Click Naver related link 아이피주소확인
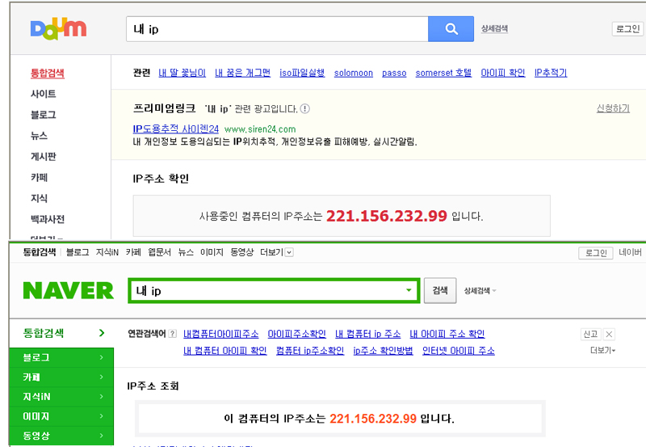Screen dimensions: 646x447 pyautogui.click(x=296, y=334)
